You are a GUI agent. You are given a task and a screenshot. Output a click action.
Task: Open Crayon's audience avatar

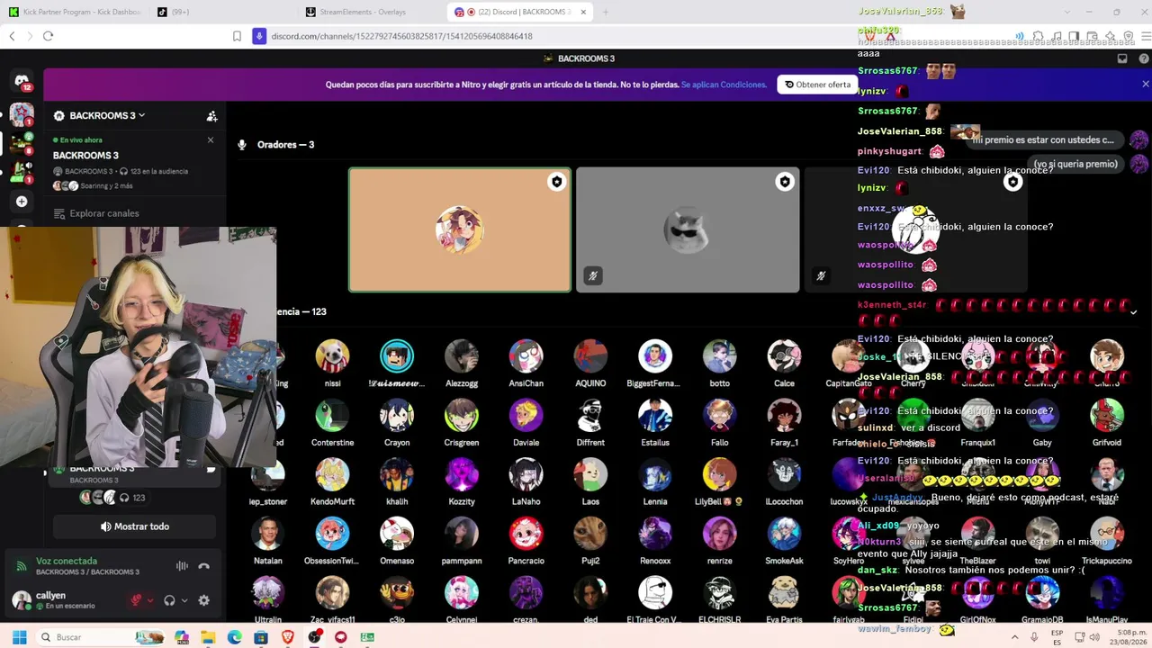point(397,416)
